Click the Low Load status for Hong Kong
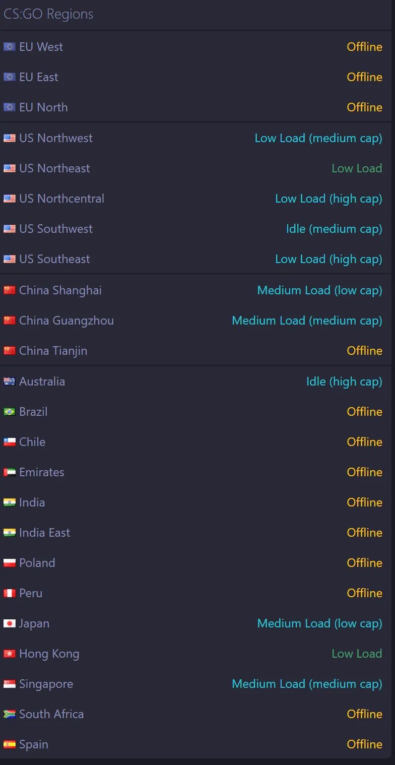The image size is (395, 765). tap(357, 654)
